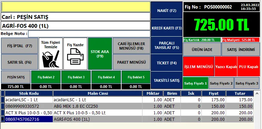
Task: Switch to Fiş Beklet 5 slot
Action: point(136,77)
